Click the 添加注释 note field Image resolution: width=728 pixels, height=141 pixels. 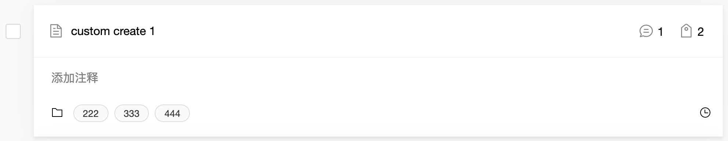[x=378, y=78]
